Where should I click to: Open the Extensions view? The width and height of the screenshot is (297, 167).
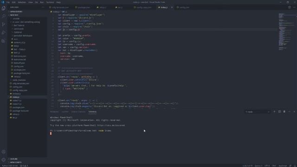(3, 41)
